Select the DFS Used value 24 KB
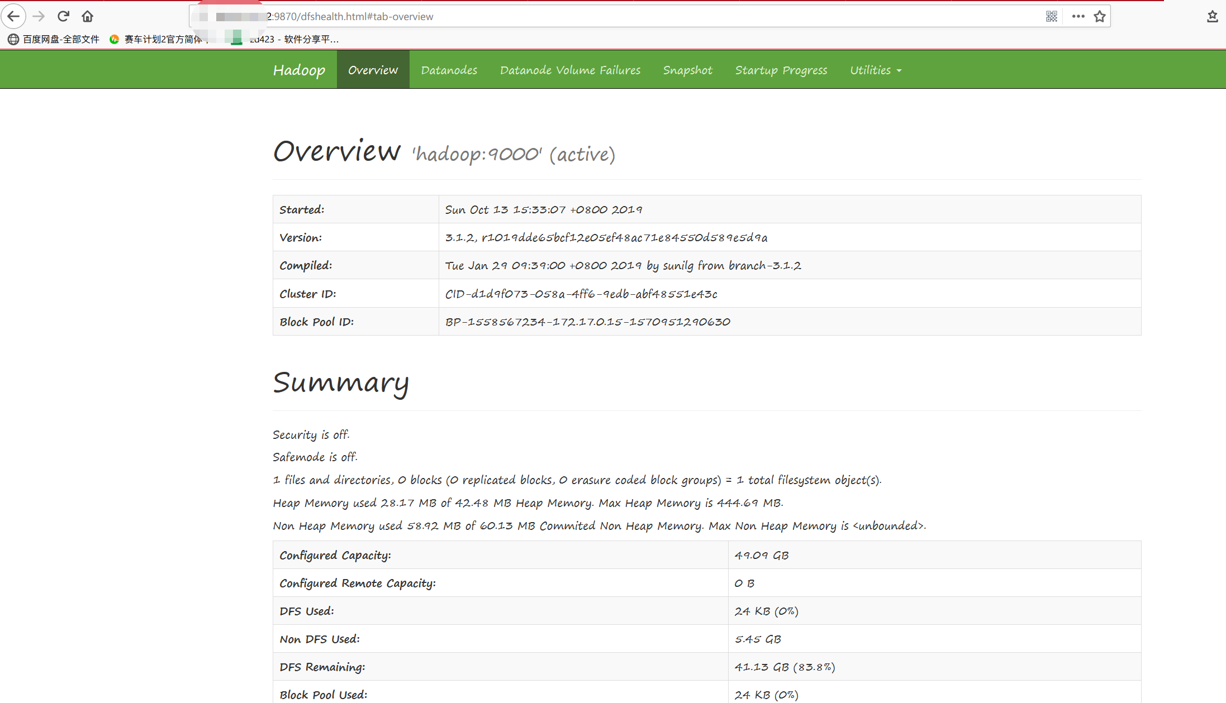This screenshot has height=703, width=1226. click(766, 611)
